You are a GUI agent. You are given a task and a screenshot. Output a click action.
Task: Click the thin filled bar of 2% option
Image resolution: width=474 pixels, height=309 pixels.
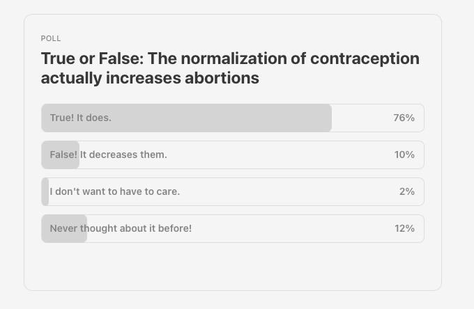45,191
